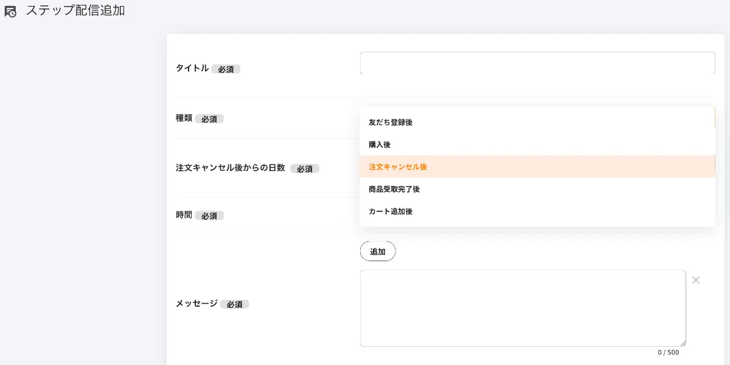This screenshot has height=365, width=730.
Task: Click the 必須 tag beside 時間
Action: click(x=209, y=215)
